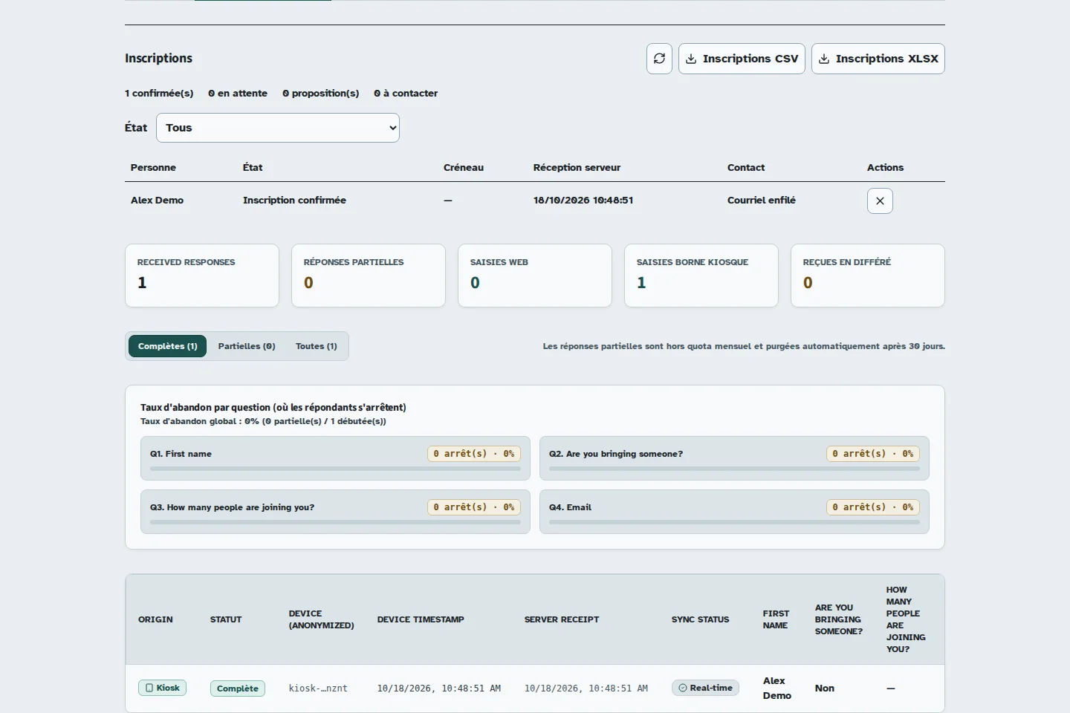Click the '1 confirmée(s)' count
This screenshot has width=1070, height=713.
click(159, 94)
